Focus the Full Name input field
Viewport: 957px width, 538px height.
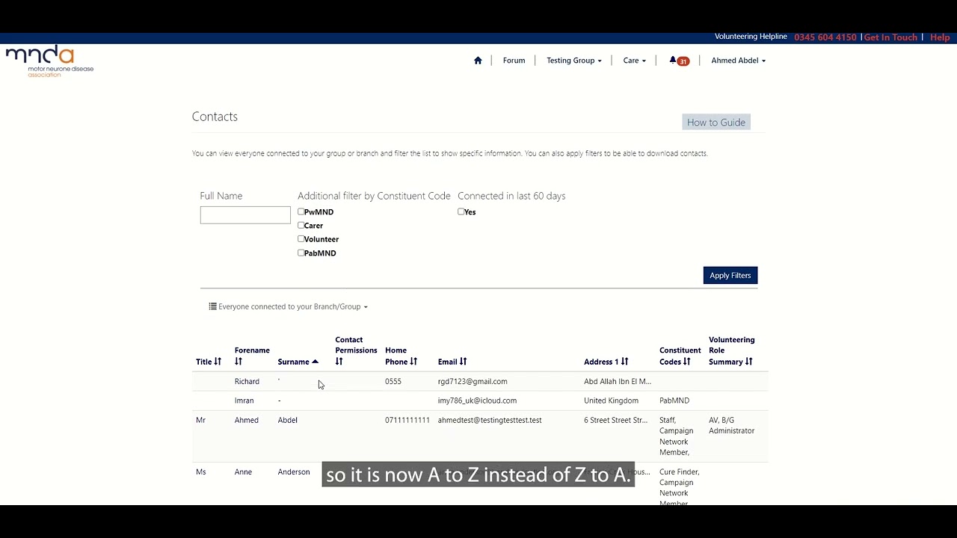245,215
